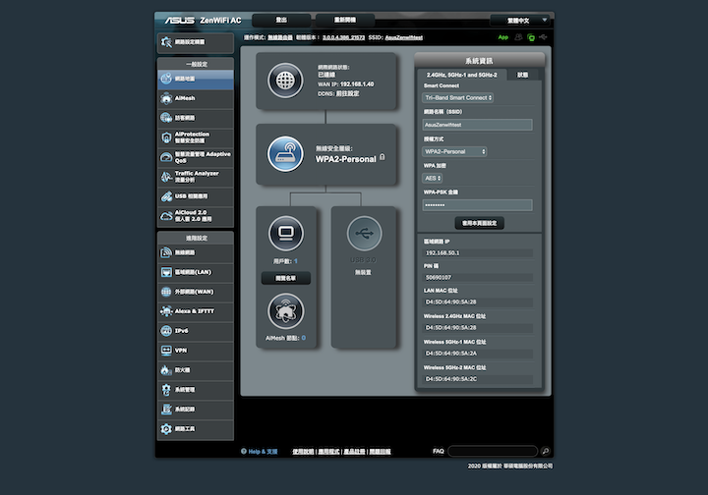Click the USB status icon in header
Screen dimensions: 708x495
point(543,37)
